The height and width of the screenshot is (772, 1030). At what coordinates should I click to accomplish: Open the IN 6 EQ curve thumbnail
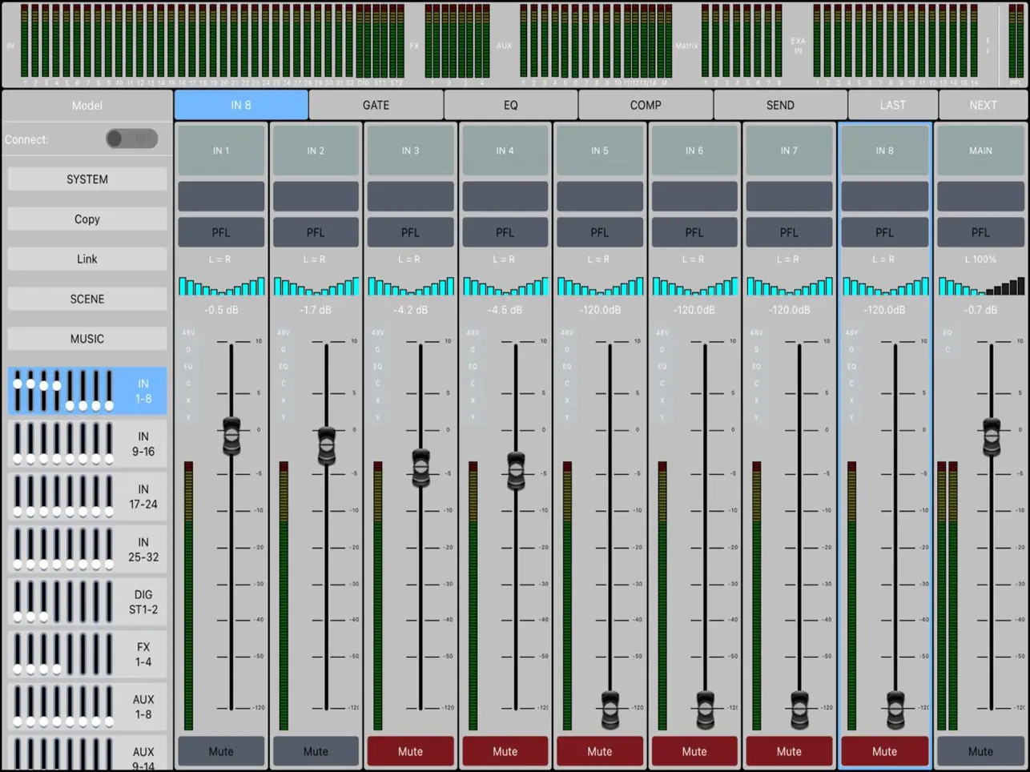point(694,286)
